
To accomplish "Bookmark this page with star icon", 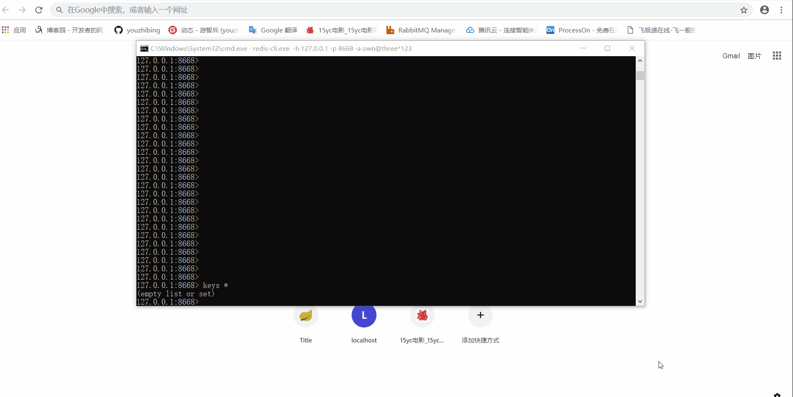I will point(744,10).
